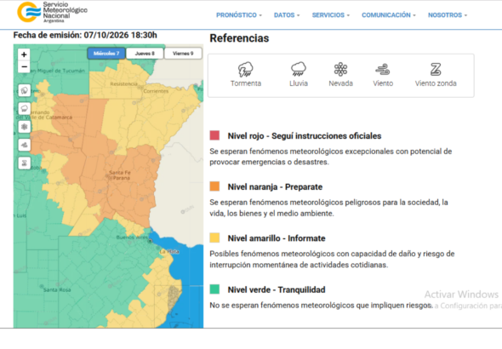Zoom in the map with plus button
502x349 pixels.
coord(24,54)
